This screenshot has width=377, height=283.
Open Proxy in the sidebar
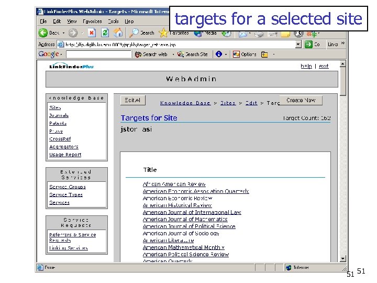coord(56,131)
